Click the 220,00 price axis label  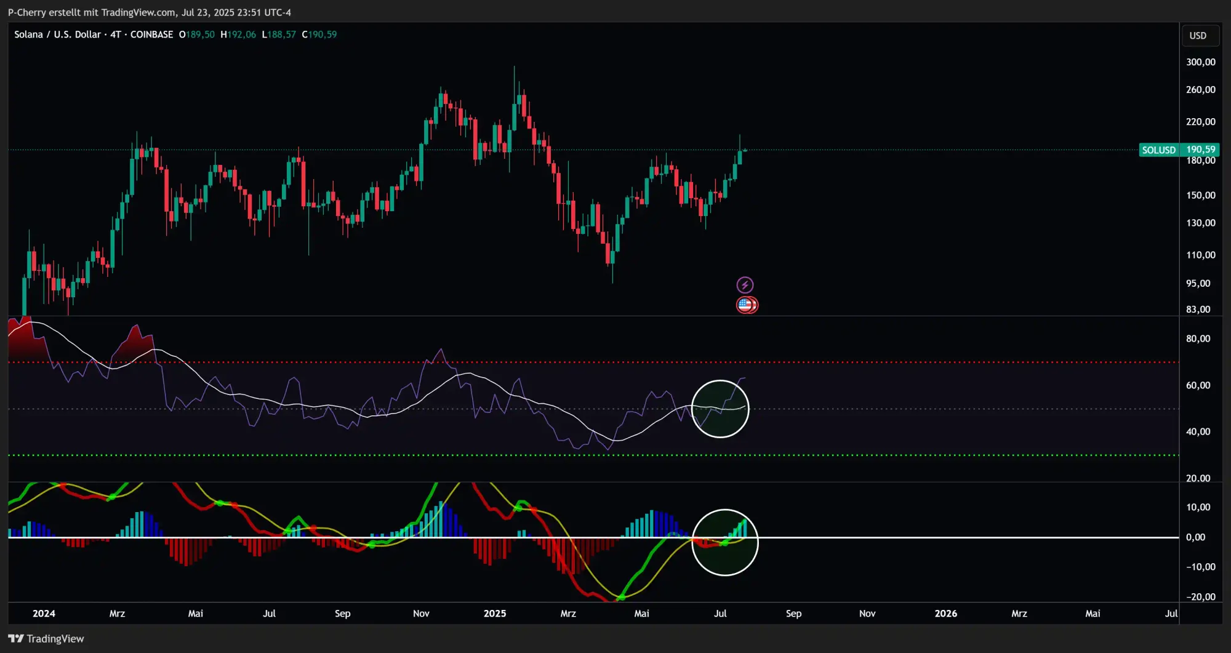tap(1201, 122)
